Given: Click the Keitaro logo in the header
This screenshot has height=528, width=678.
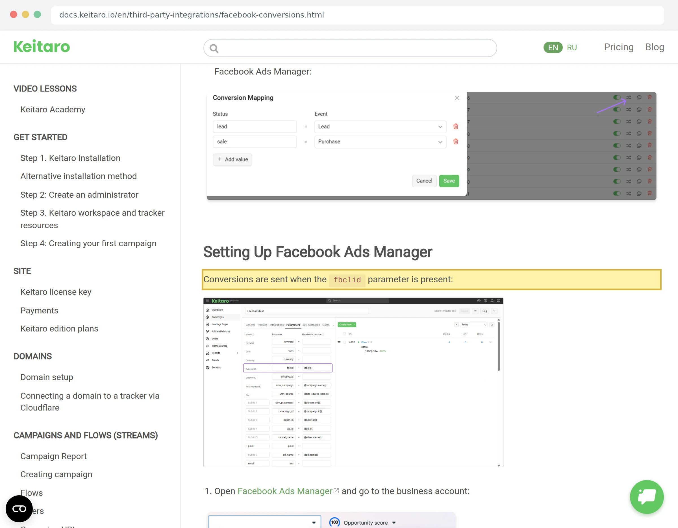Looking at the screenshot, I should pyautogui.click(x=42, y=47).
